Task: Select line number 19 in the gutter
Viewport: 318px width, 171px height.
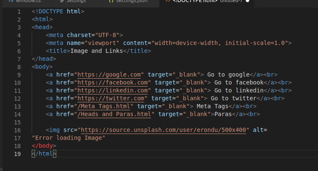Action: tap(18, 154)
